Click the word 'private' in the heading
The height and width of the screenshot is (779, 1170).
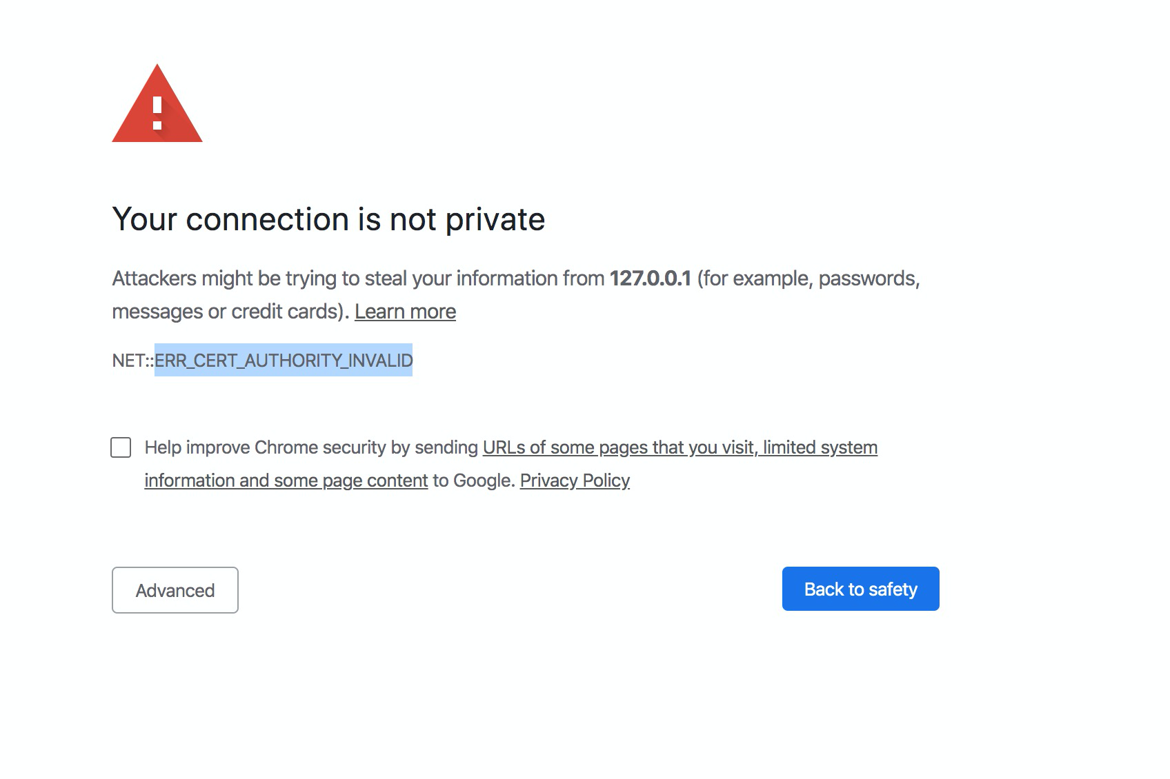tap(495, 220)
